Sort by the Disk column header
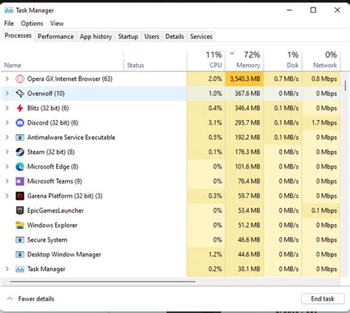Viewport: 350px width, 313px height. (283, 60)
